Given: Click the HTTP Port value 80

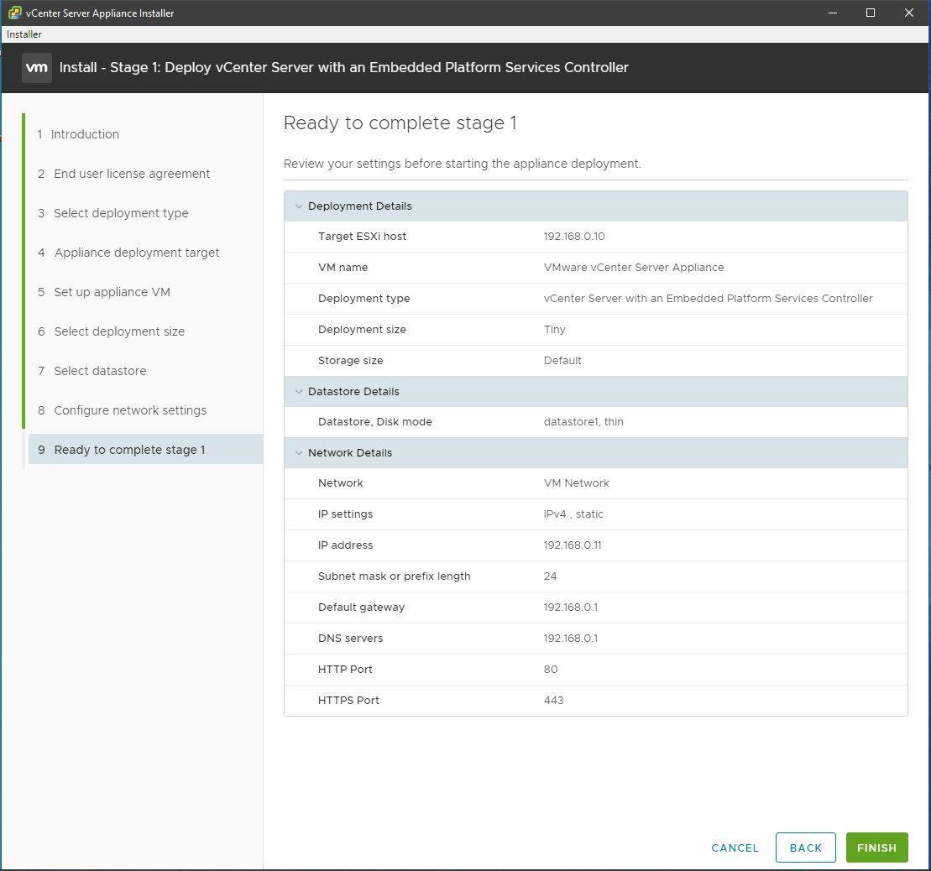Looking at the screenshot, I should click(551, 670).
